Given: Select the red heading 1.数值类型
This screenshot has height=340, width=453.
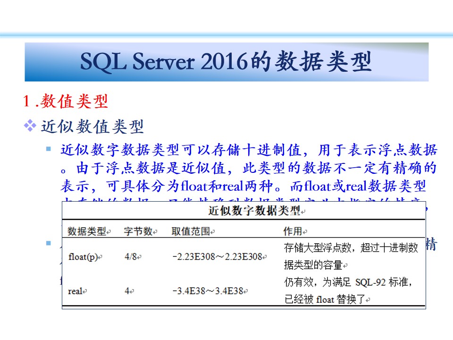Looking at the screenshot, I should tap(66, 101).
